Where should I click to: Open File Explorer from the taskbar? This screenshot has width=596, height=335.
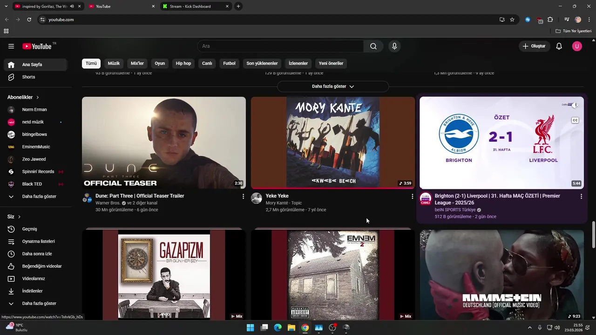(291, 328)
